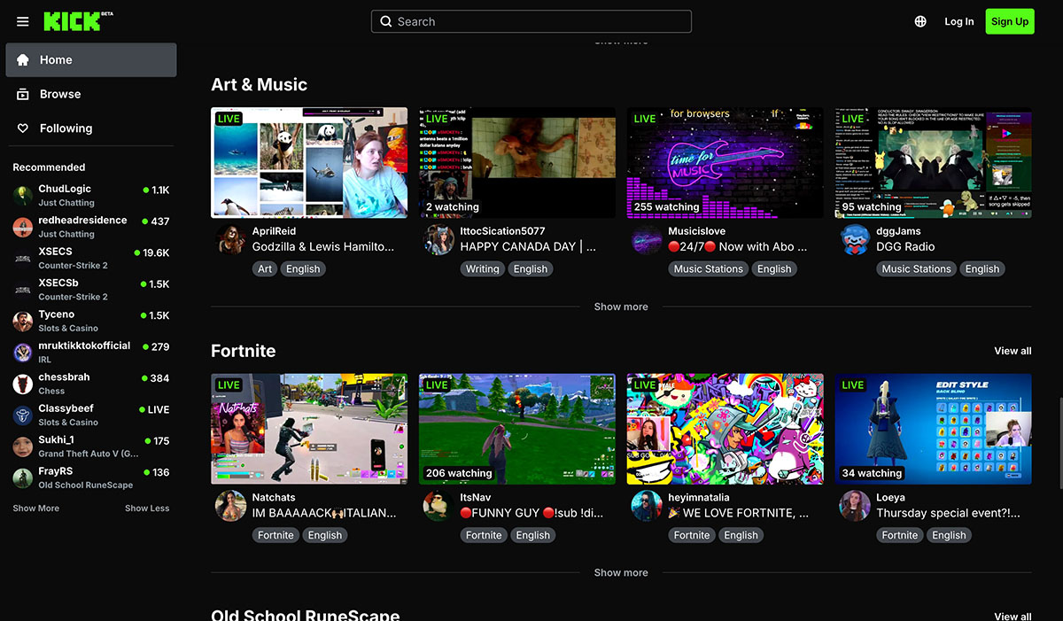Click the Art & Music section heading
Image resolution: width=1063 pixels, height=621 pixels.
(x=259, y=85)
